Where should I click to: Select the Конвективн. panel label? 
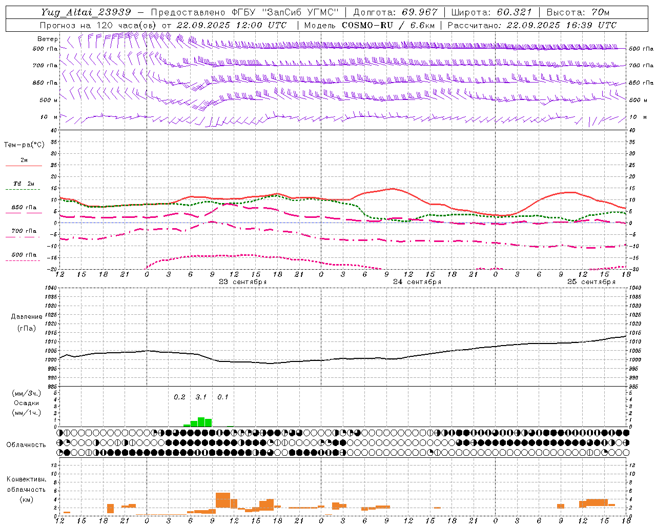(27, 479)
